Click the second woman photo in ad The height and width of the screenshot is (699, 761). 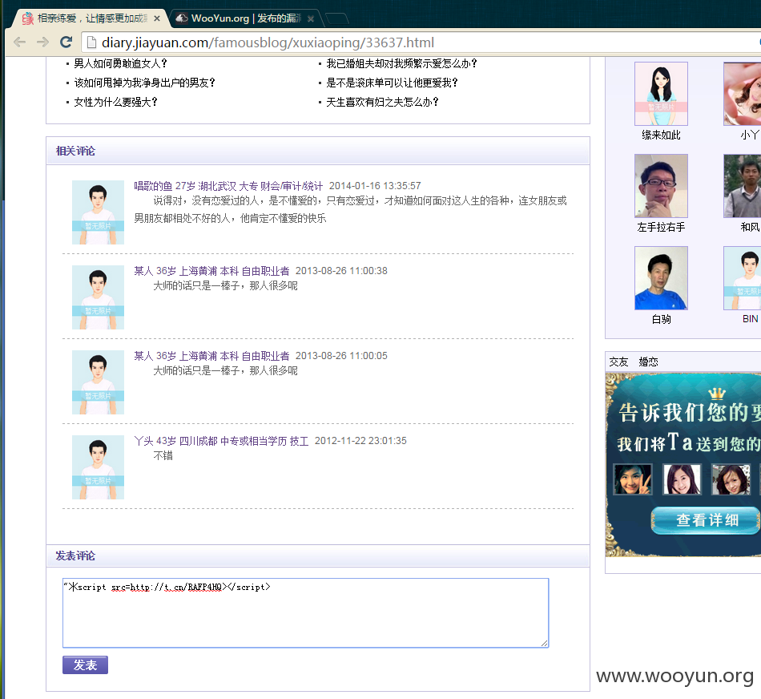pos(682,479)
